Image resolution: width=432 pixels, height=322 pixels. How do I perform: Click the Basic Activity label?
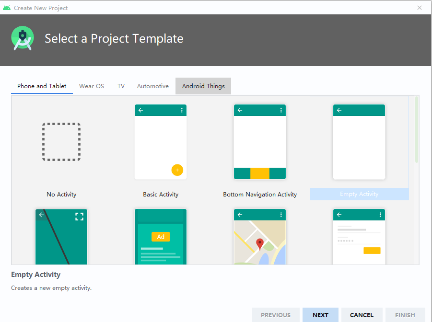[x=161, y=195]
